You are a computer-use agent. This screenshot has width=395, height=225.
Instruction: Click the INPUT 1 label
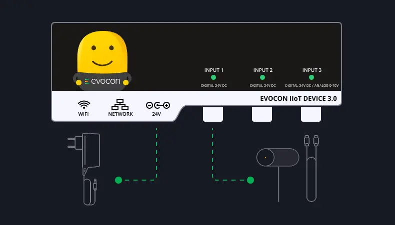coord(213,70)
